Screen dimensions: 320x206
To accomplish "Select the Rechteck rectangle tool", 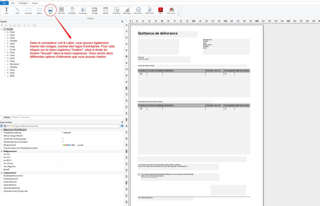I will click(28, 11).
